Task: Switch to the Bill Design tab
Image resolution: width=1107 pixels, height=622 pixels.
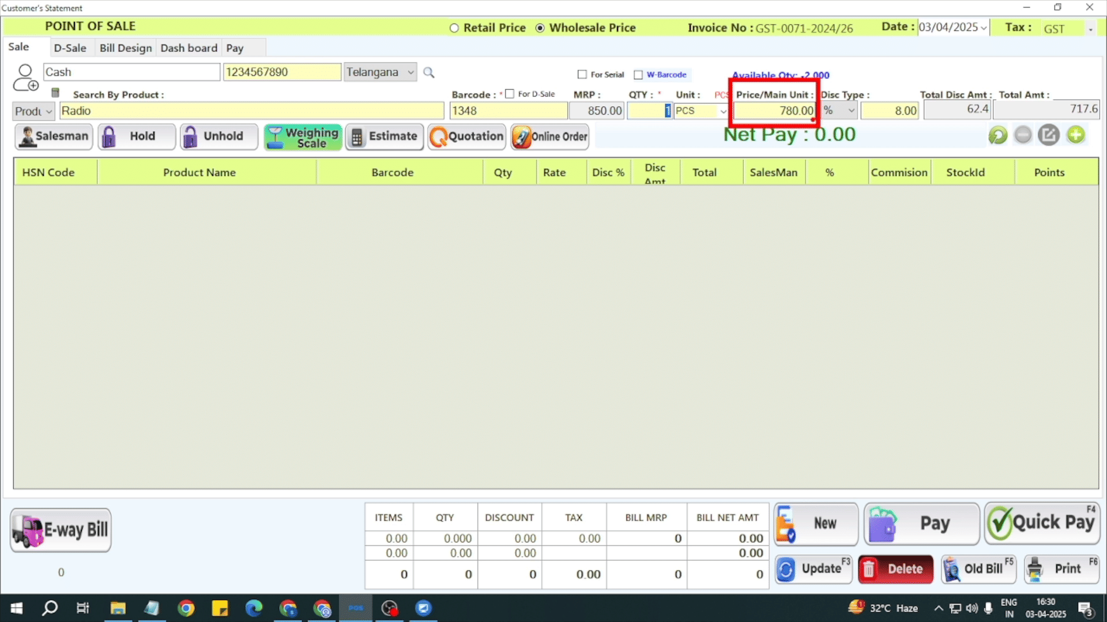Action: 126,48
